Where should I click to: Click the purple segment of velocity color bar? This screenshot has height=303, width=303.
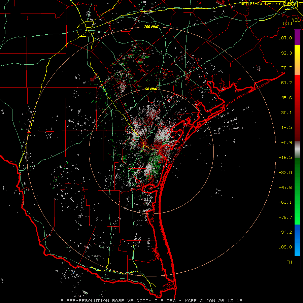(297, 38)
